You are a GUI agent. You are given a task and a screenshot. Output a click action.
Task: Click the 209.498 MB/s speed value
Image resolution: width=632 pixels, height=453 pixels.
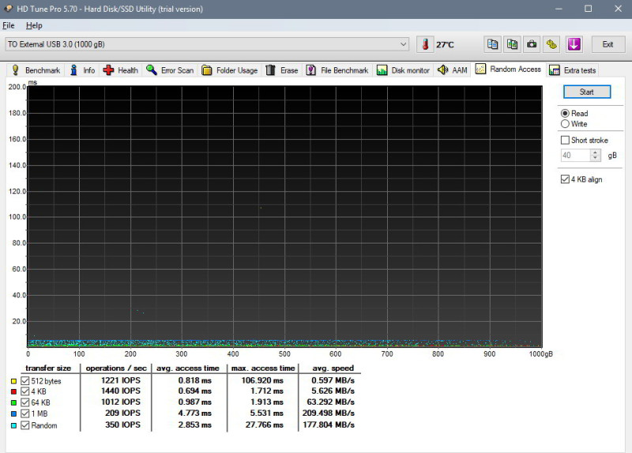(x=329, y=413)
